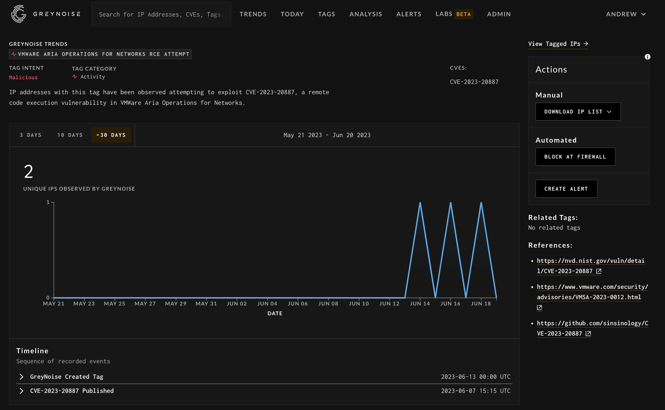
Task: Go to the TRENDS nav item
Action: coord(253,14)
